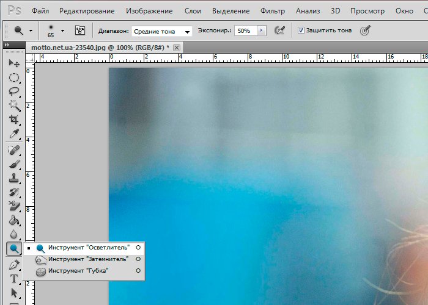The width and height of the screenshot is (428, 305).
Task: Open the brush panel toggle icon
Action: click(x=79, y=30)
